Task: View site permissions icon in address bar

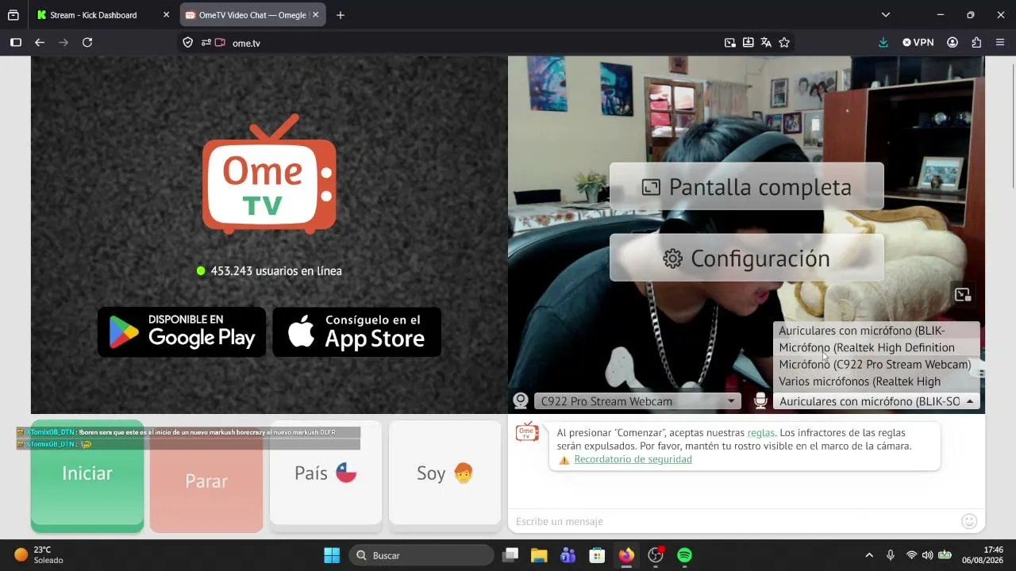Action: [x=206, y=43]
